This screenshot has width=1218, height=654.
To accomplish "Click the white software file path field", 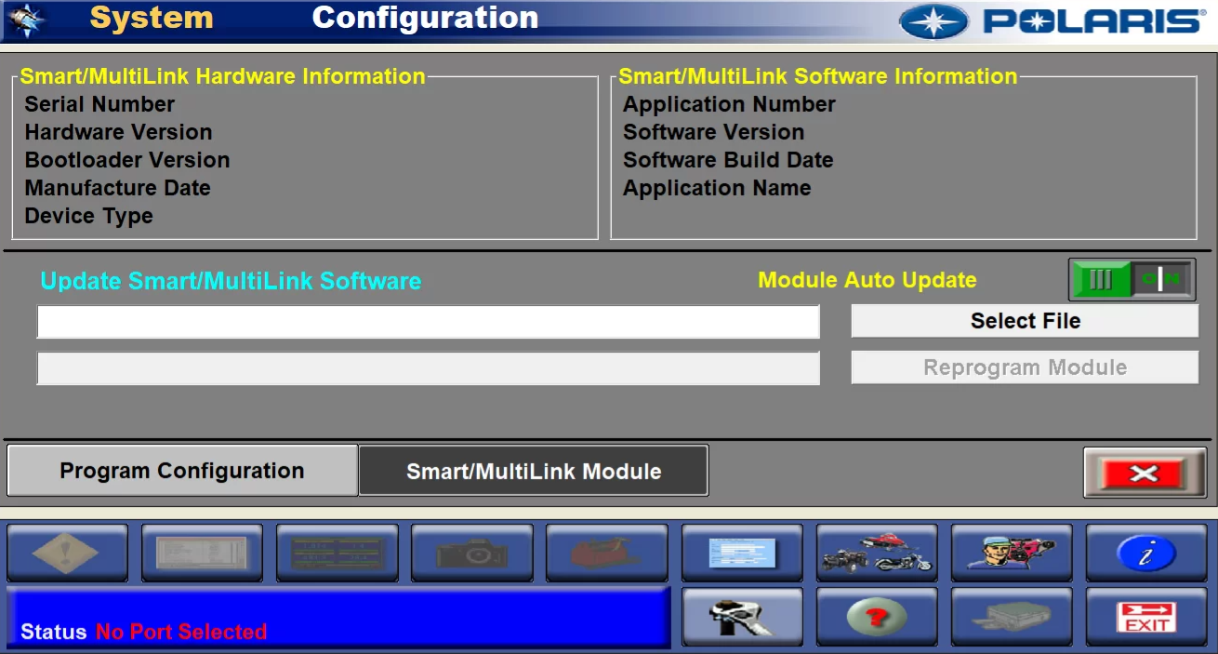I will 428,322.
